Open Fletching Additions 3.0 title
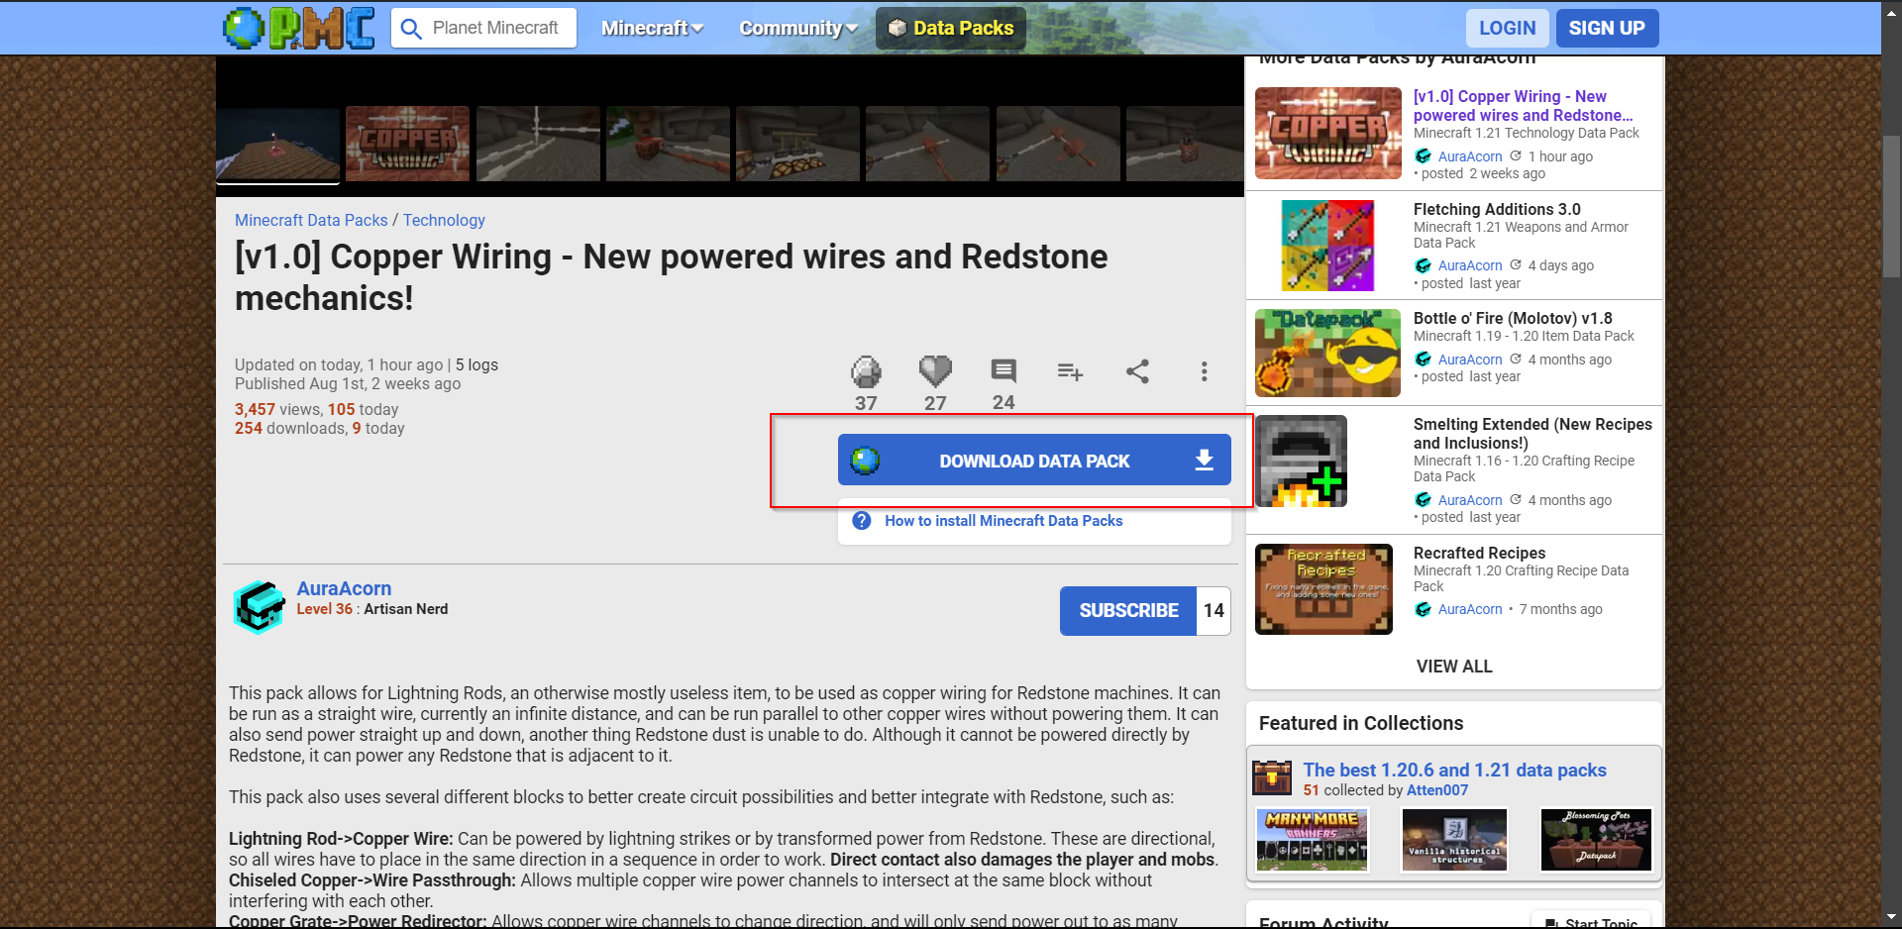 coord(1497,209)
